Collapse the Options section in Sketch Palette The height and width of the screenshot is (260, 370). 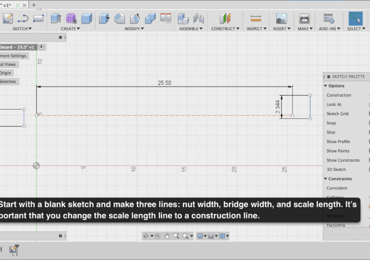(x=326, y=86)
